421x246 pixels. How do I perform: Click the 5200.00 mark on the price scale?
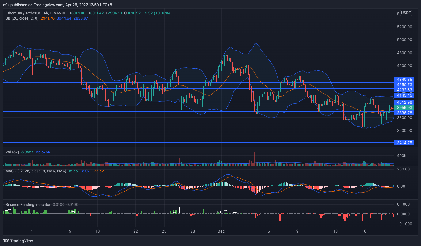click(x=404, y=27)
